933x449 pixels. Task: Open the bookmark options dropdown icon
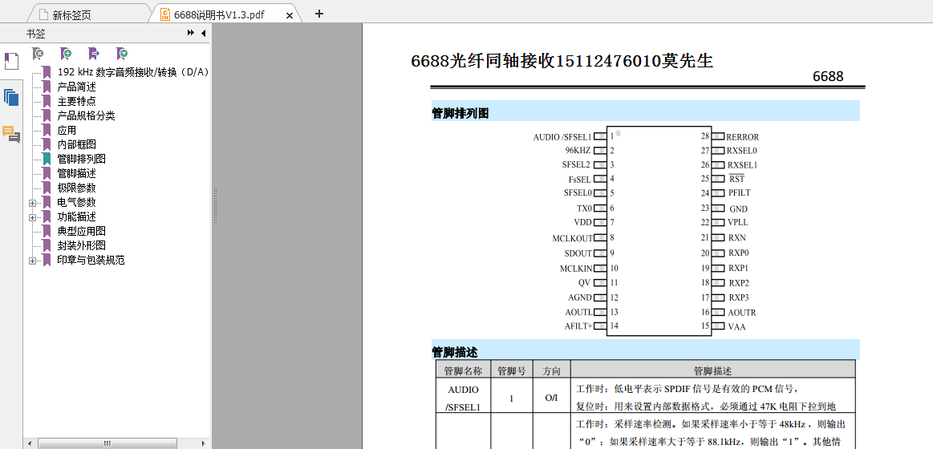(122, 54)
